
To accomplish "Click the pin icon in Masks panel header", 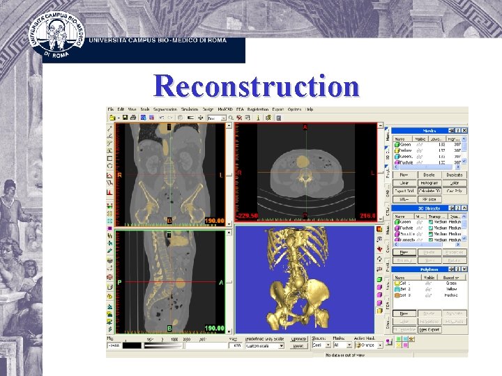I will pyautogui.click(x=451, y=130).
